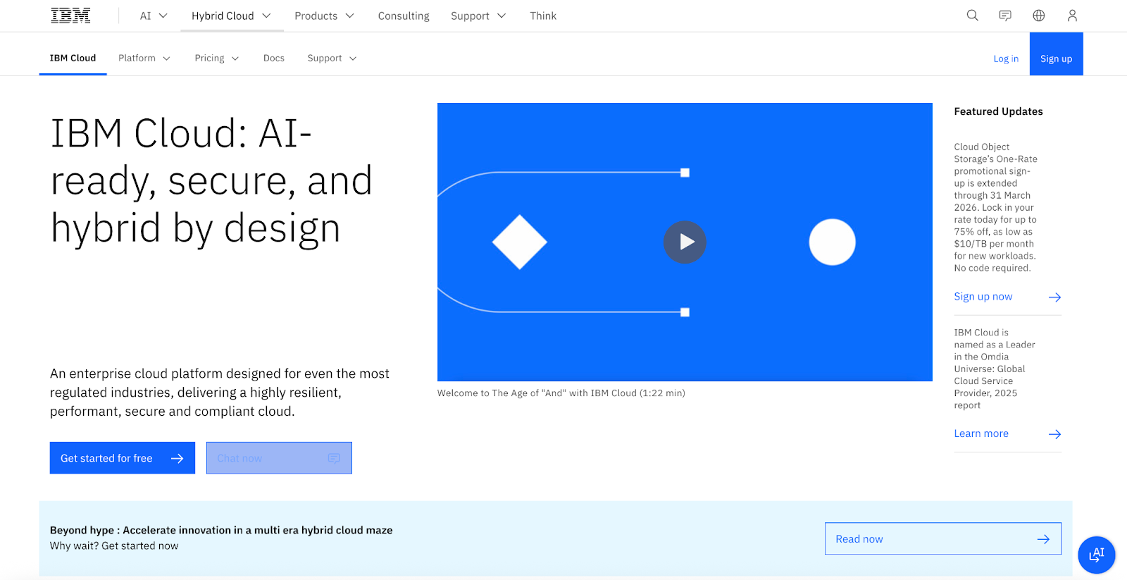
Task: Click Get started for free button
Action: pyautogui.click(x=123, y=458)
